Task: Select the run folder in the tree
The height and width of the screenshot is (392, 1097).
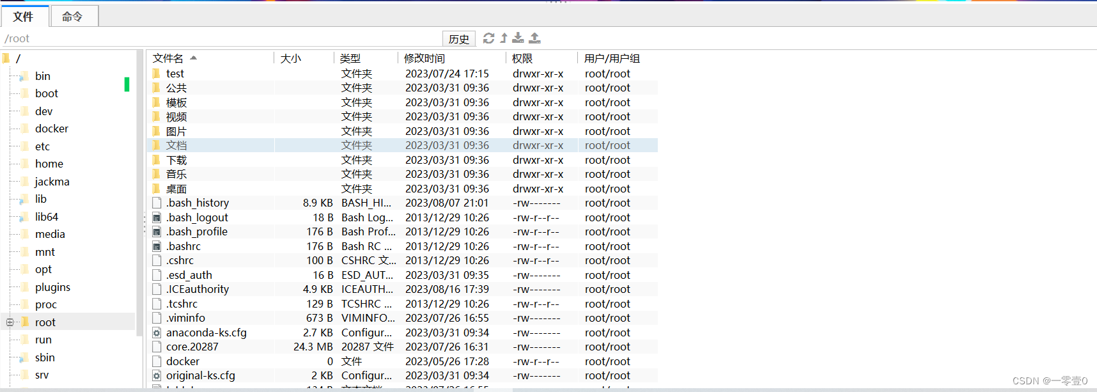Action: coord(43,340)
